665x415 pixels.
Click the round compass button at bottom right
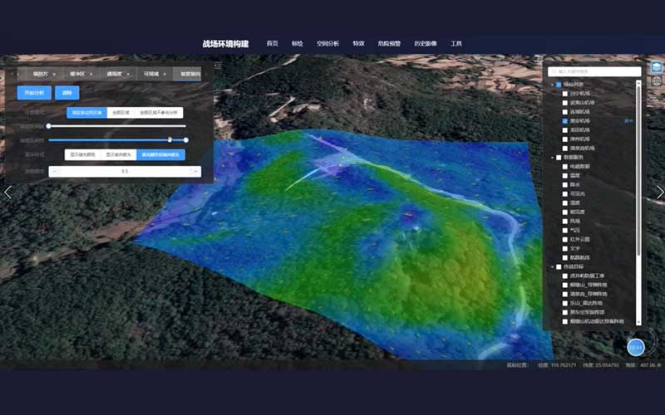pos(636,347)
